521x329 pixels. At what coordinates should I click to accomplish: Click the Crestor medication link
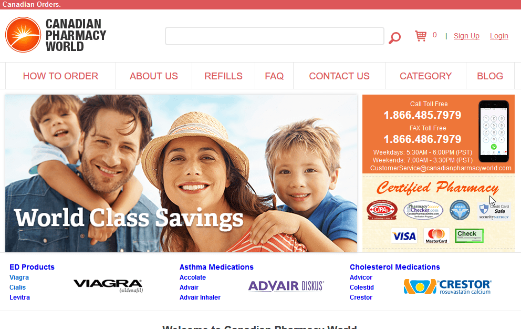361,297
